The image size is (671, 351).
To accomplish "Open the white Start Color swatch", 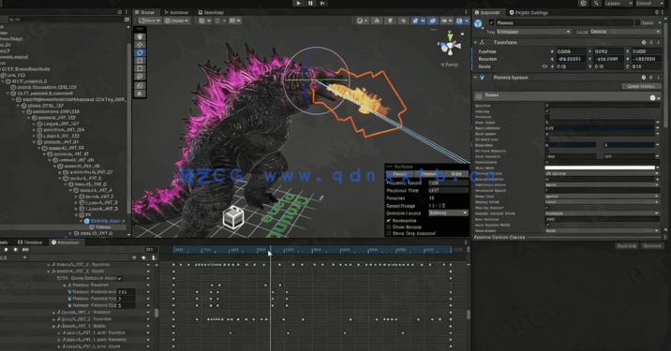I will (x=600, y=168).
